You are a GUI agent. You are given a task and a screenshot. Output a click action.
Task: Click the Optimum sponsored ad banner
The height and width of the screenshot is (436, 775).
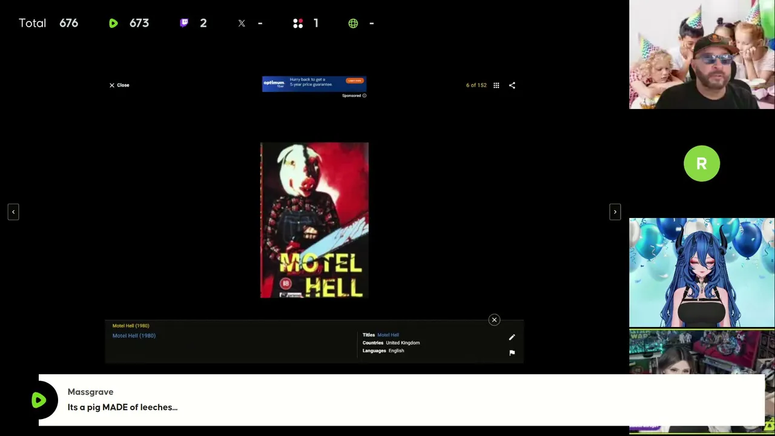314,84
